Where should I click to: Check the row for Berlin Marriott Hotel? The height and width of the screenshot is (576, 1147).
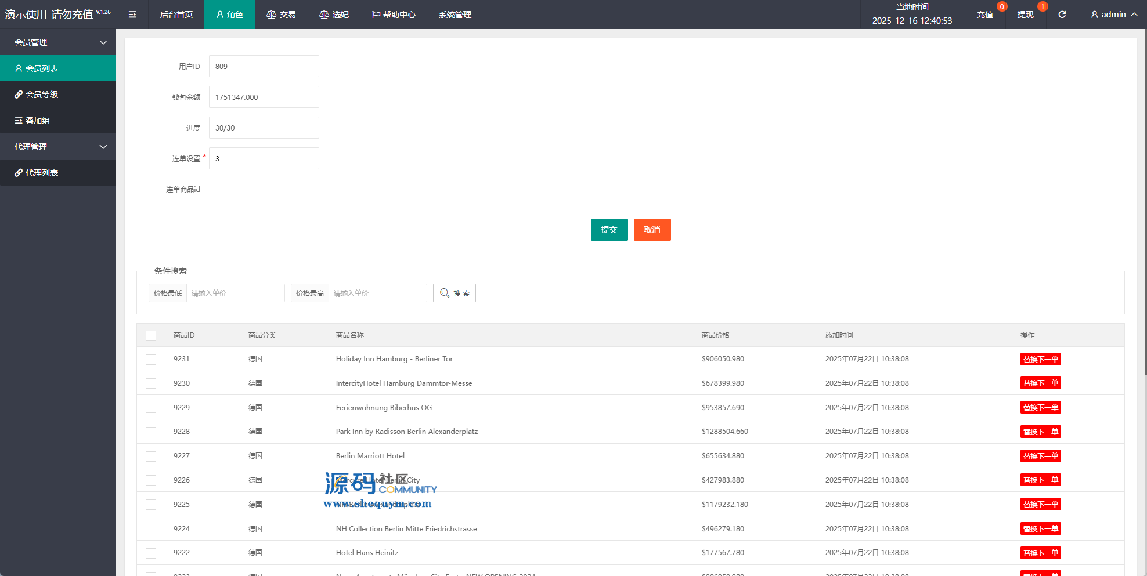tap(151, 457)
